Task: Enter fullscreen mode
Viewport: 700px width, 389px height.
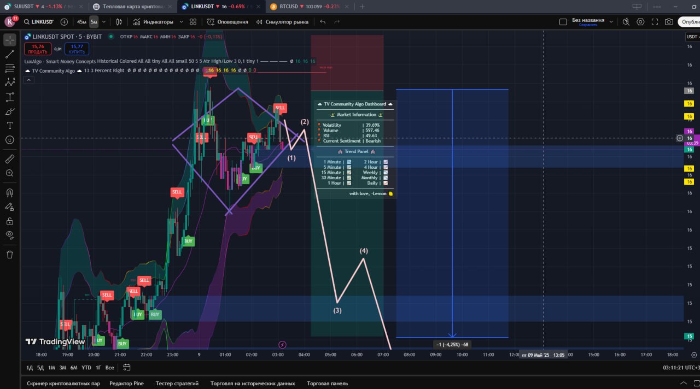Action: pos(655,22)
